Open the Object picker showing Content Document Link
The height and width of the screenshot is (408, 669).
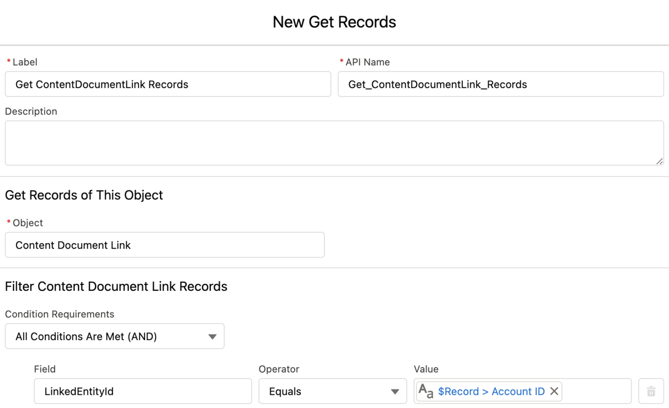pos(165,245)
